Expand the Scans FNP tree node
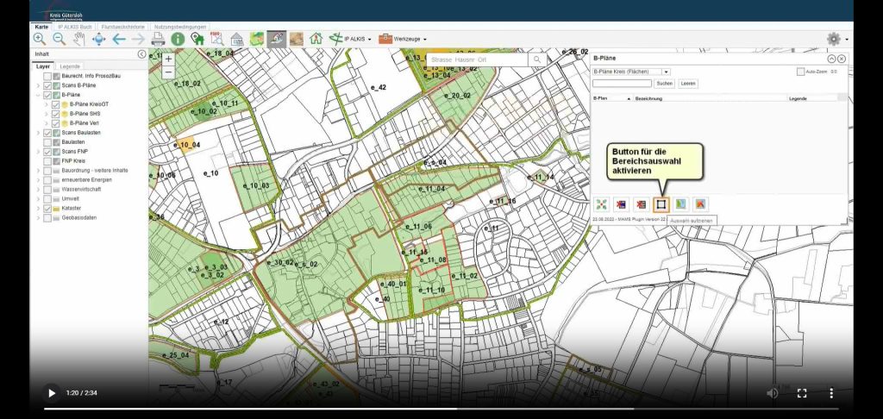 tap(38, 152)
